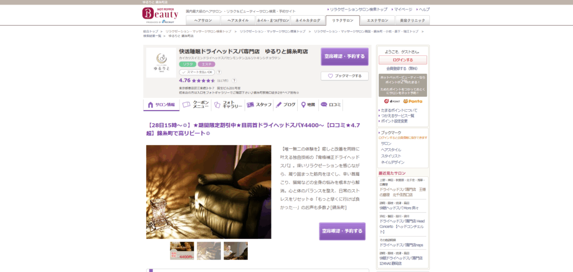Viewport: 573px width, 272px height.
Task: Open ドライヘッドスパ専門店neps link
Action: [x=401, y=245]
